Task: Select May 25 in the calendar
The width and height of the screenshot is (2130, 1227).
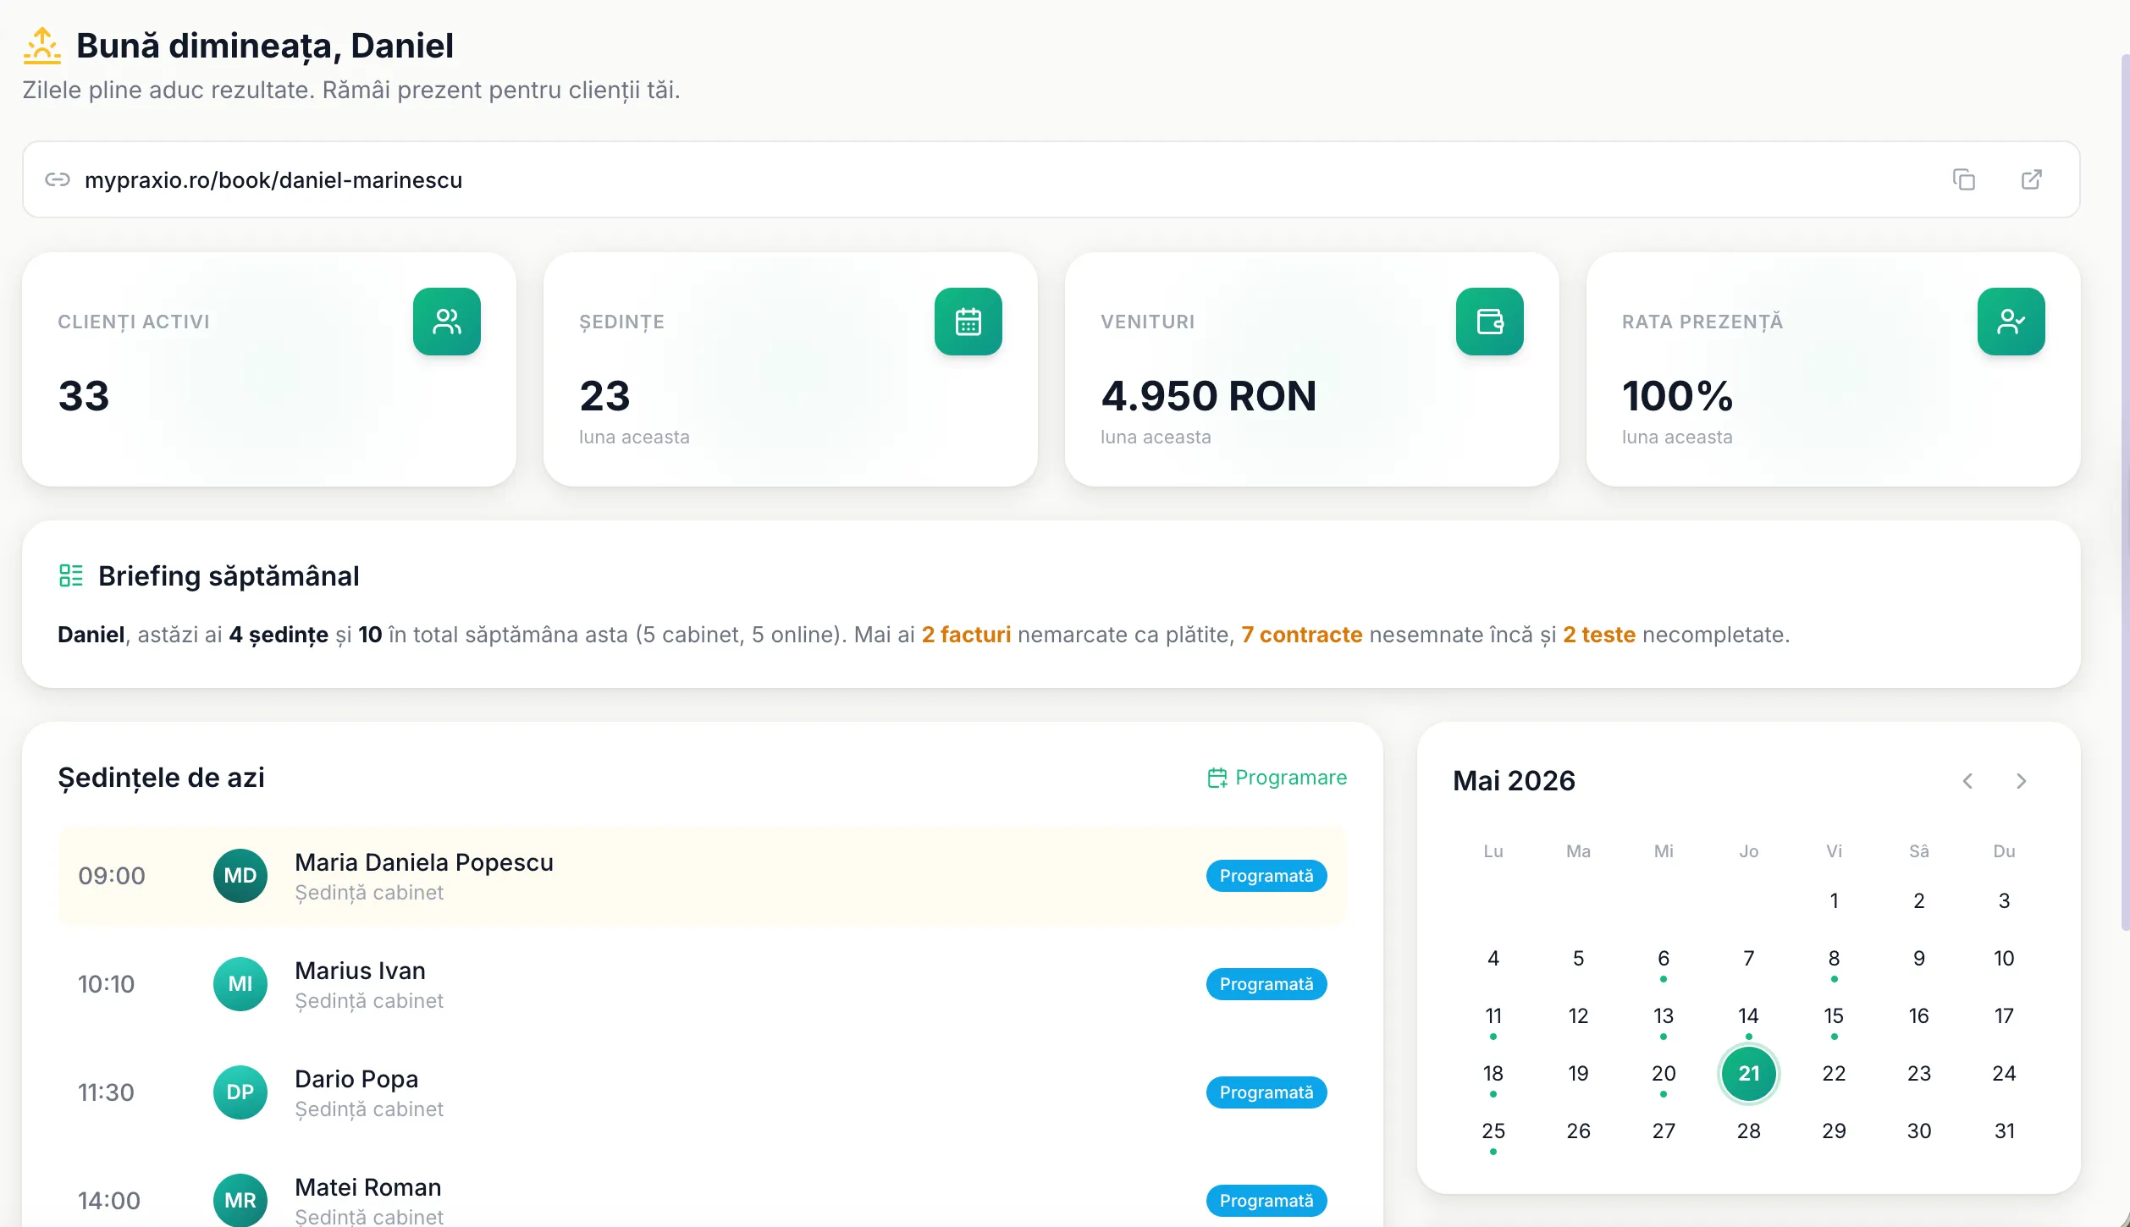Action: click(x=1493, y=1131)
